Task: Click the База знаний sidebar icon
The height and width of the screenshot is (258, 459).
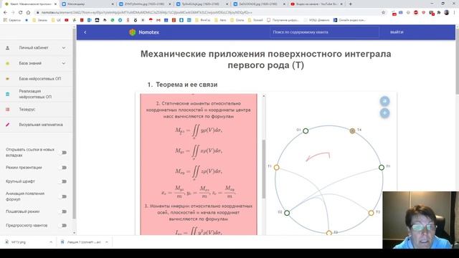Action: pos(8,63)
